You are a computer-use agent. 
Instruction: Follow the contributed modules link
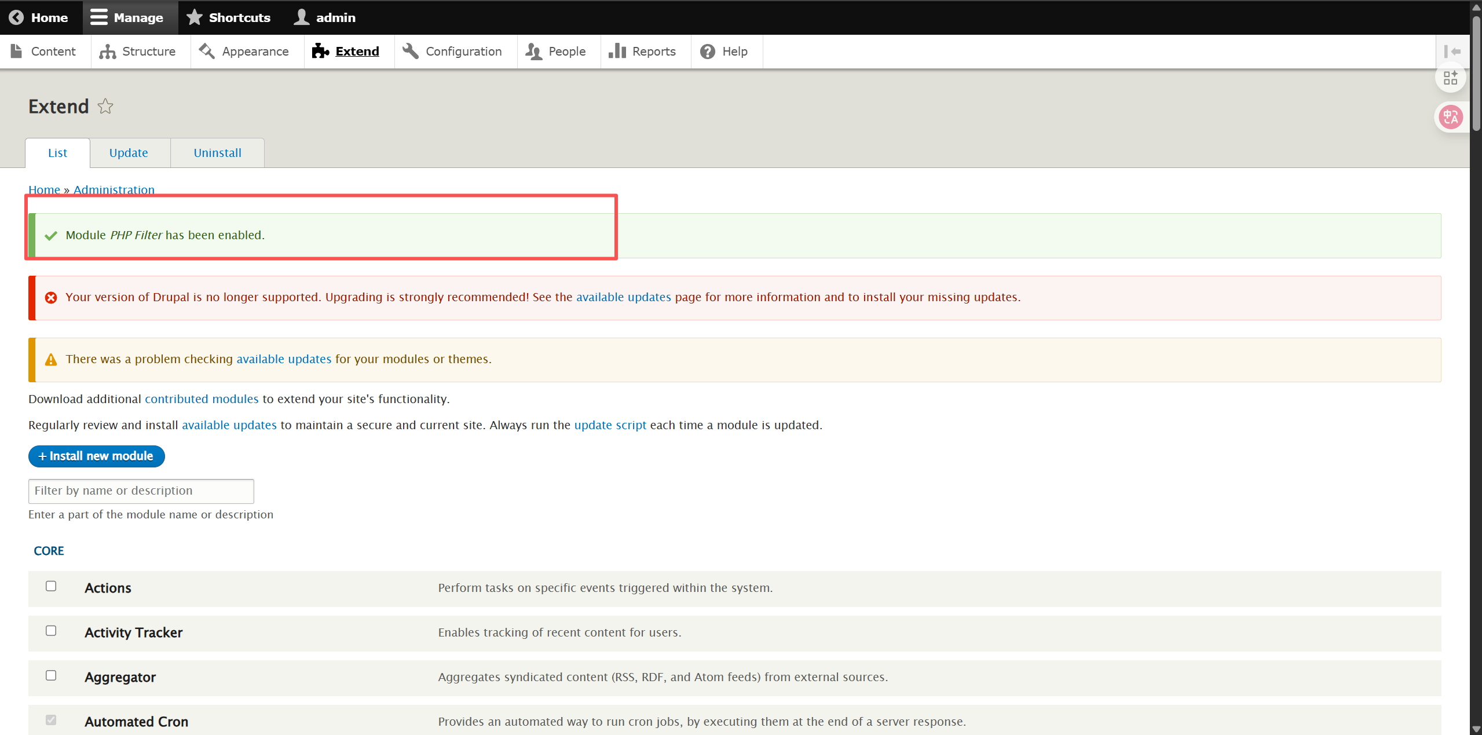(201, 399)
